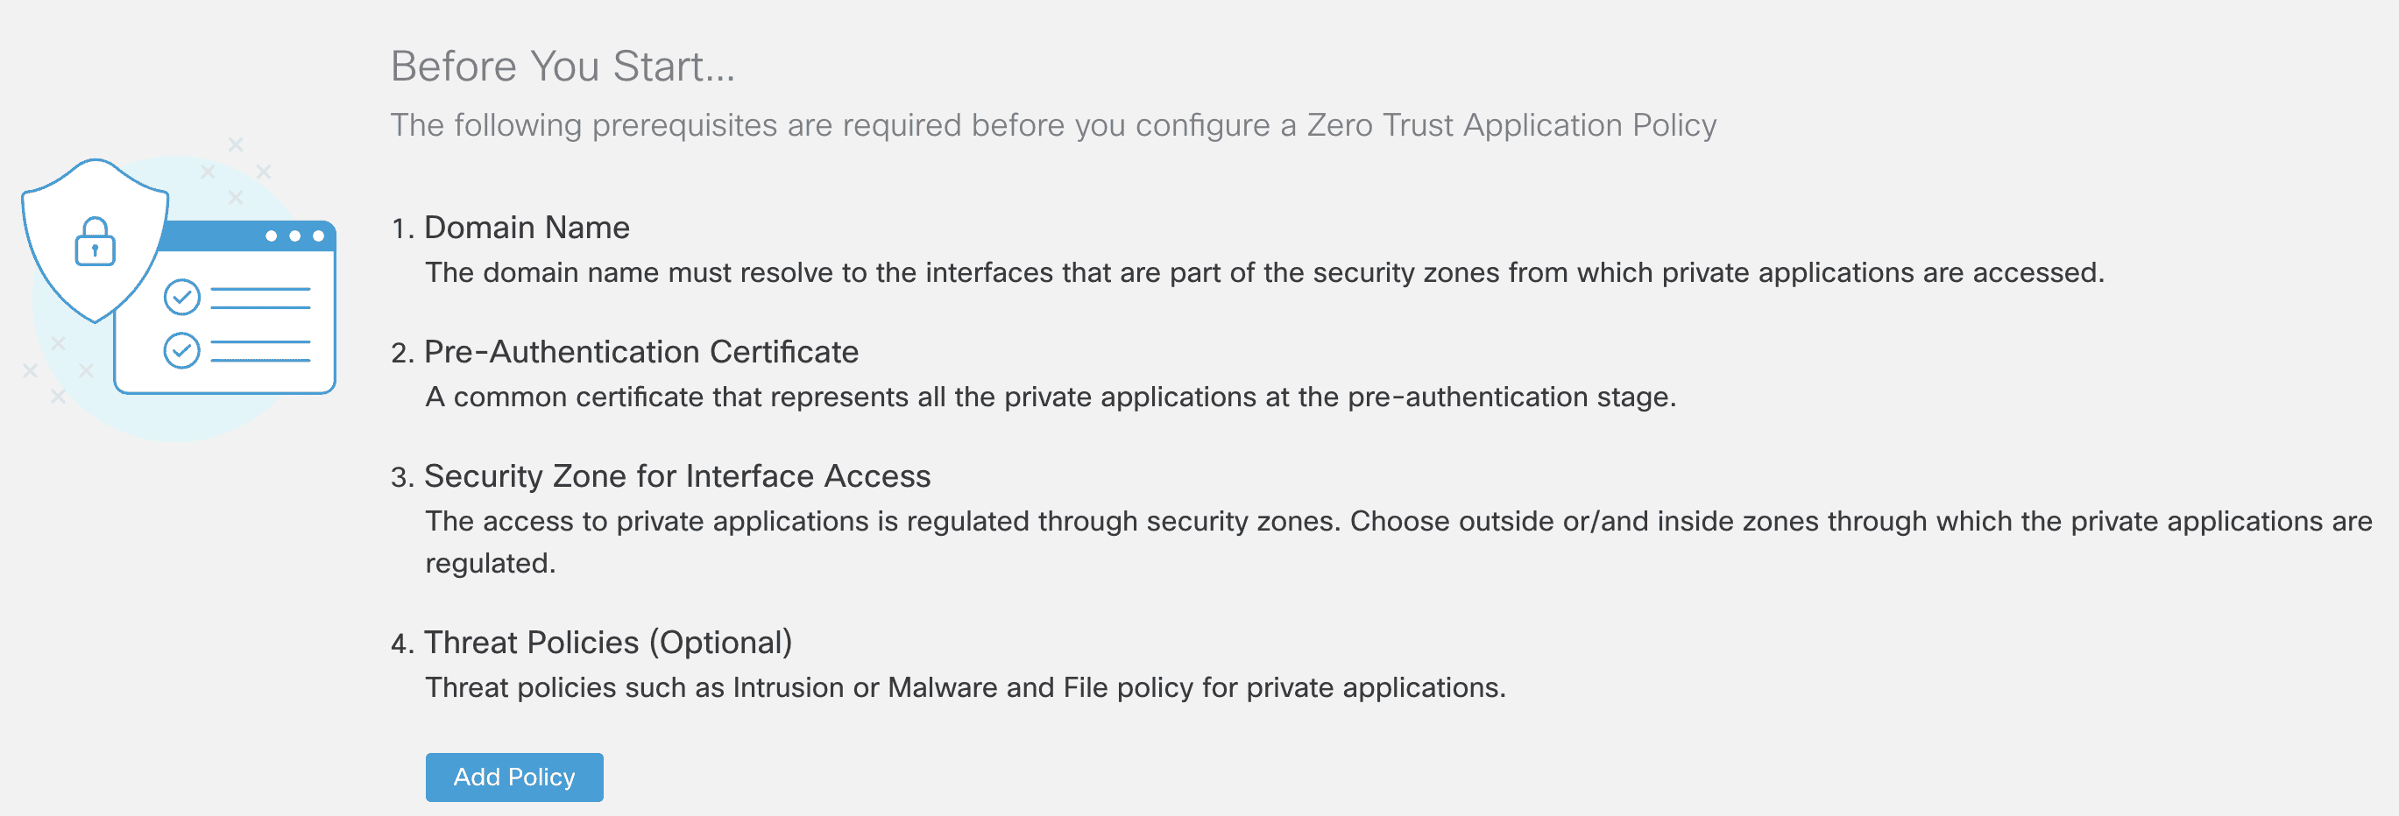2399x816 pixels.
Task: Click the first checkmark circle in the illustration
Action: [x=181, y=298]
